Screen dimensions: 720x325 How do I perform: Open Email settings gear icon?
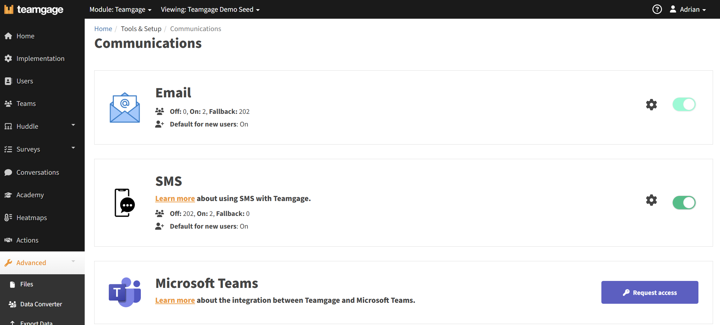click(x=651, y=104)
